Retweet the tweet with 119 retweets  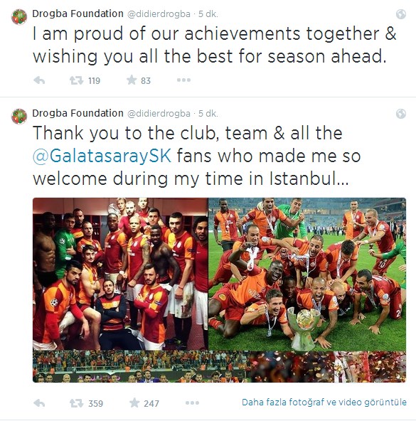(x=76, y=80)
